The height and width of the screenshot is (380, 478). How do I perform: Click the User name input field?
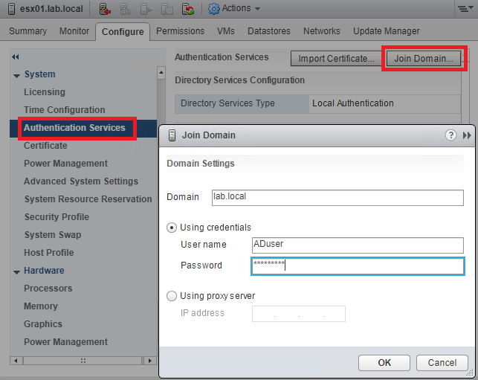(x=358, y=245)
